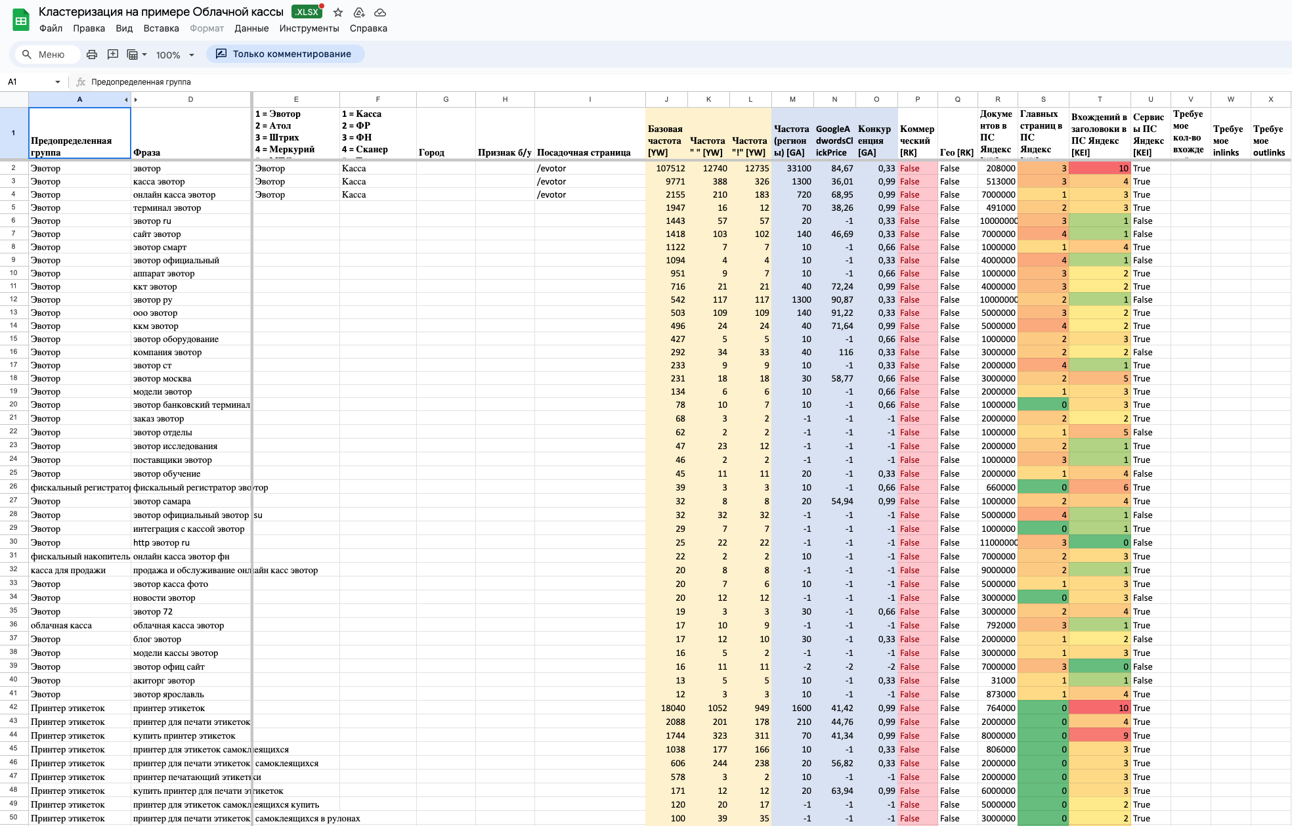This screenshot has height=826, width=1292.
Task: Select the header cell Признак б/у
Action: (505, 133)
